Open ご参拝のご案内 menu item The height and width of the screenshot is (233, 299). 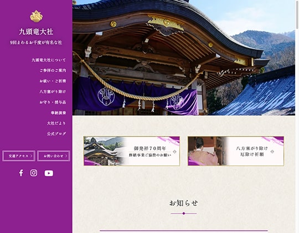coord(53,70)
